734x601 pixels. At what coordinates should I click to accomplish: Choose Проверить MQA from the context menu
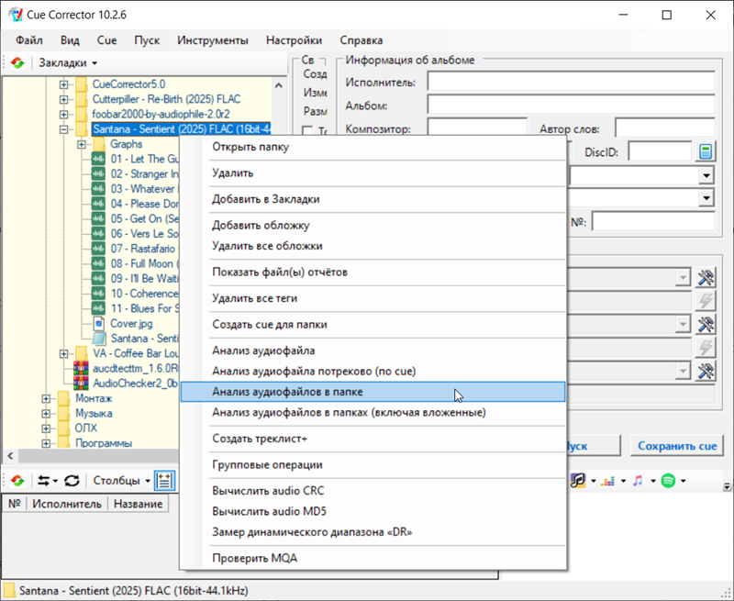click(373, 558)
